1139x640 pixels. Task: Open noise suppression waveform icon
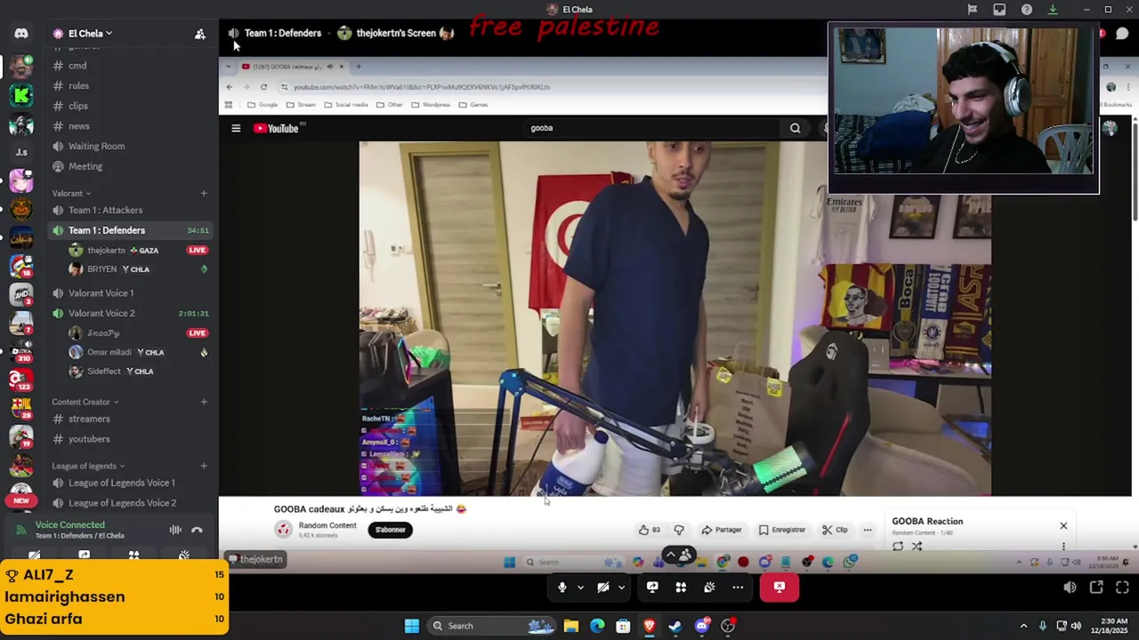pos(175,530)
